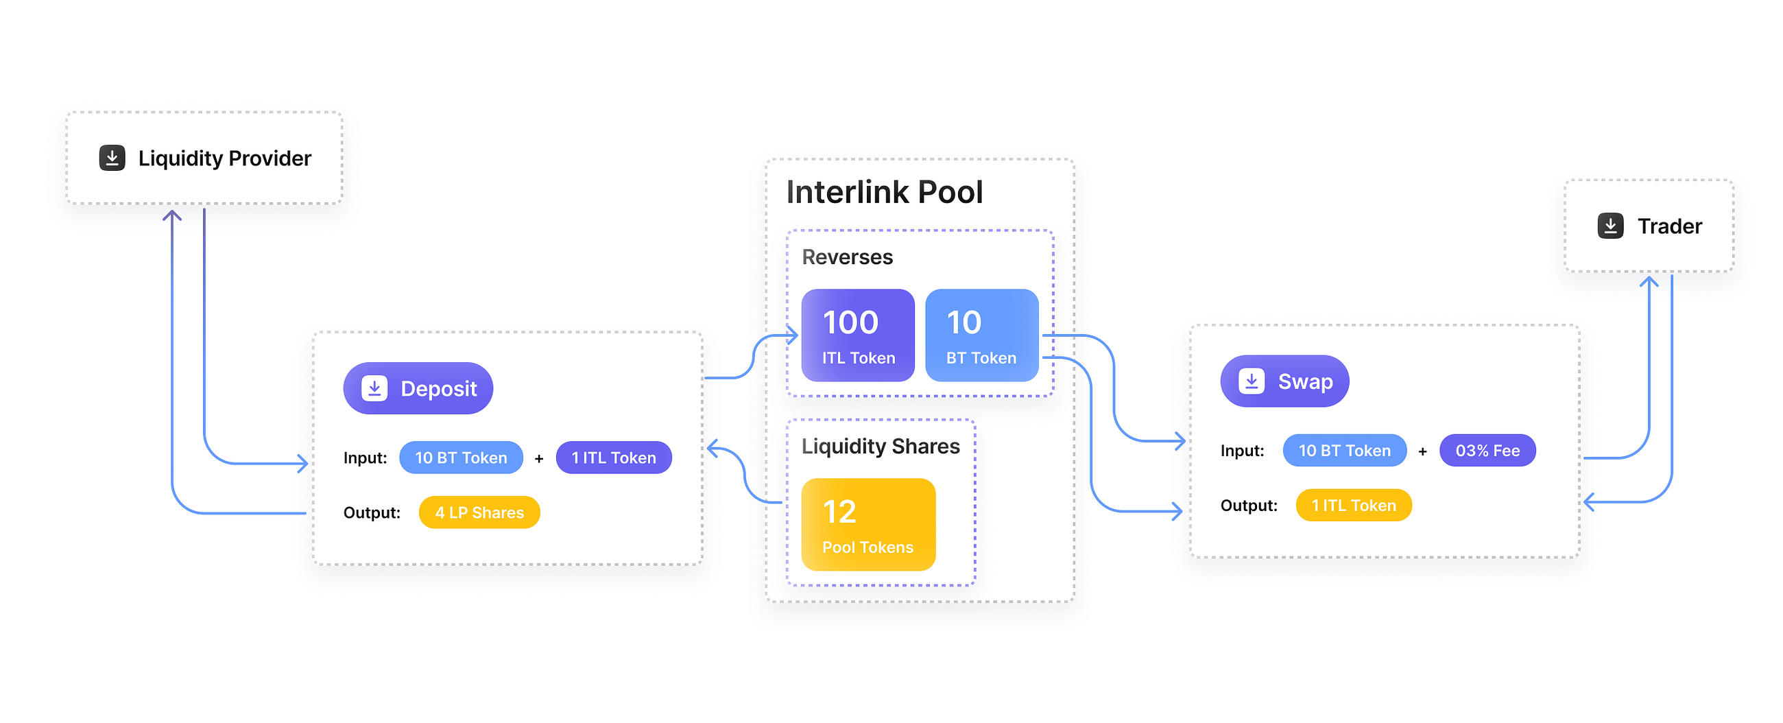
Task: Click the Input: label in Deposit box
Action: (x=365, y=458)
